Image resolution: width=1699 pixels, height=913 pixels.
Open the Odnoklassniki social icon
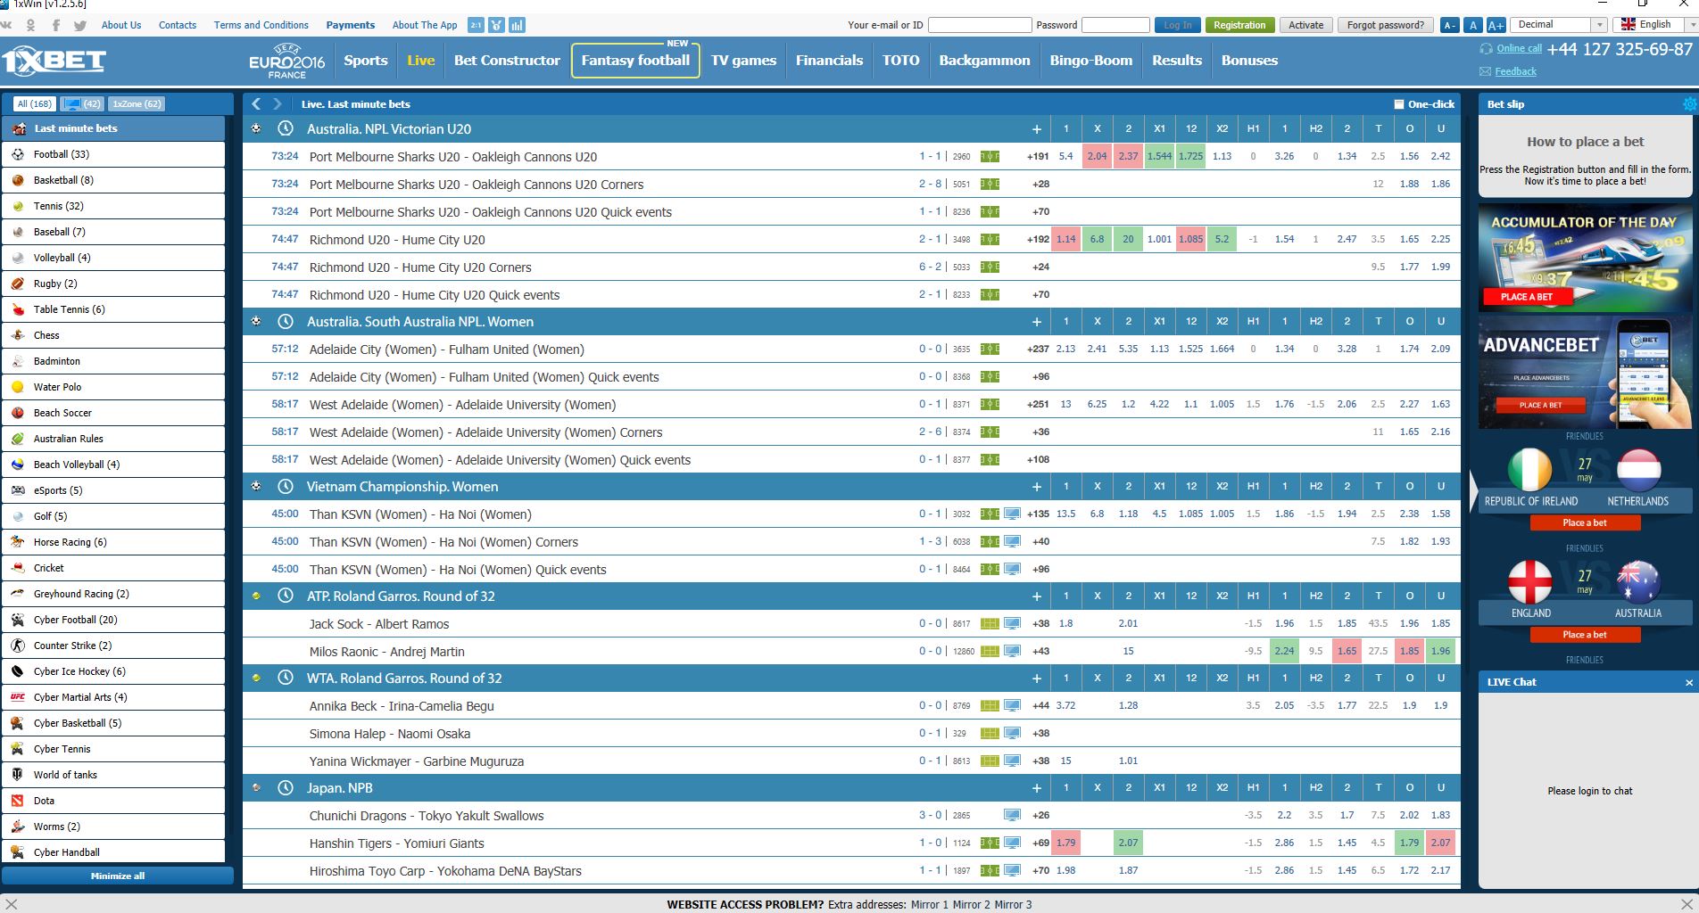(x=31, y=25)
